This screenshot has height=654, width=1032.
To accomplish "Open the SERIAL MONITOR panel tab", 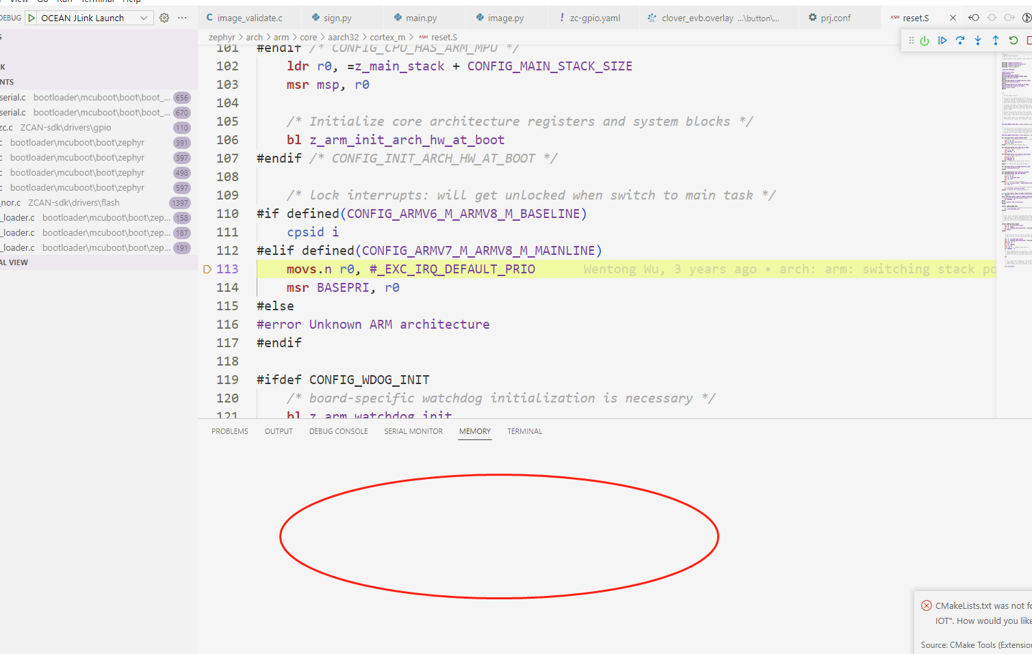I will [x=413, y=431].
